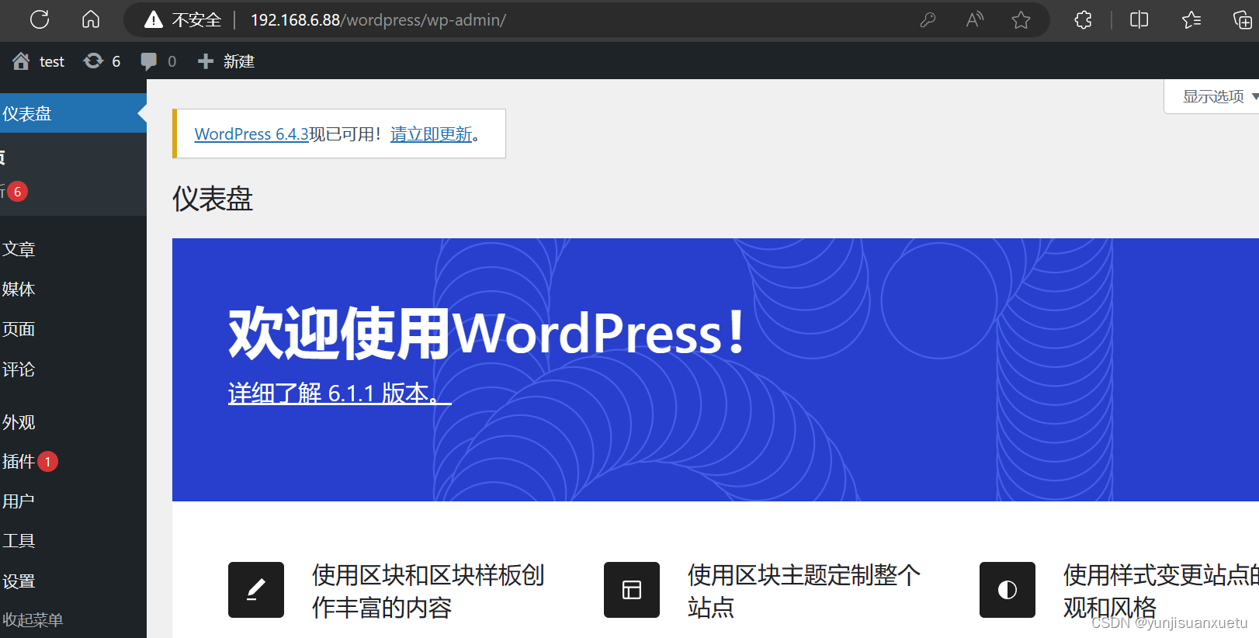Open the saved passwords key icon
Image resolution: width=1259 pixels, height=638 pixels.
(x=928, y=20)
